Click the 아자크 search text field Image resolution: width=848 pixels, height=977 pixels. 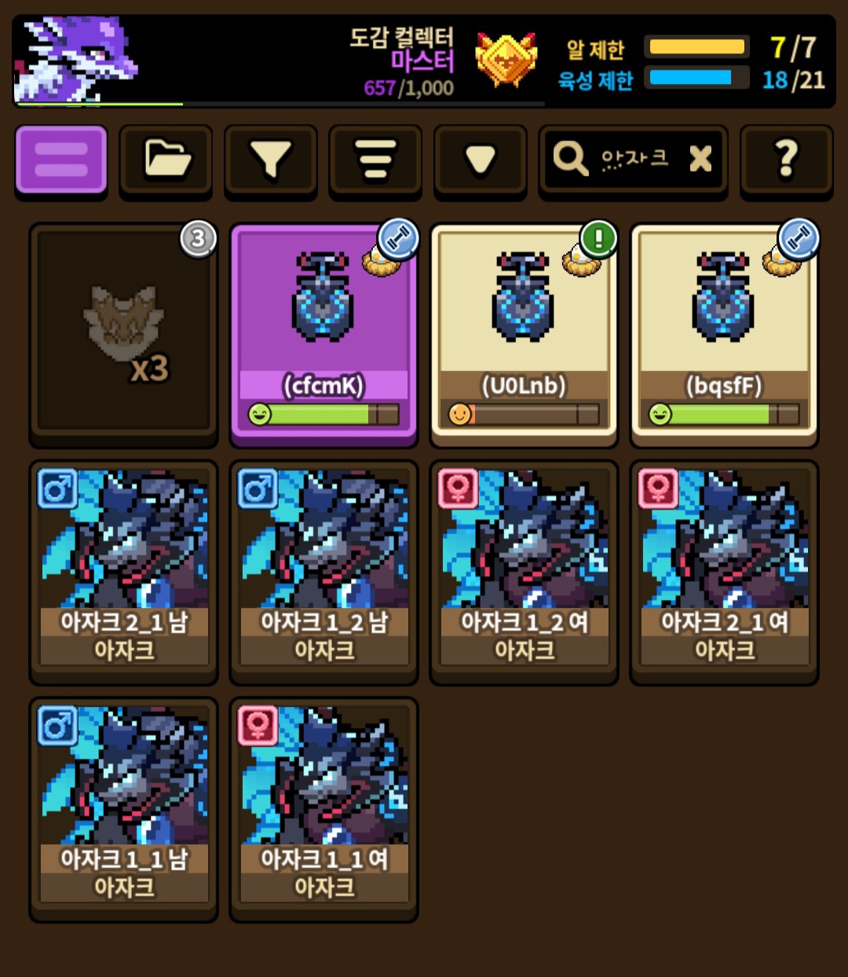click(x=634, y=159)
